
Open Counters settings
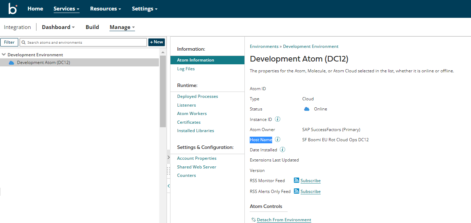point(187,175)
